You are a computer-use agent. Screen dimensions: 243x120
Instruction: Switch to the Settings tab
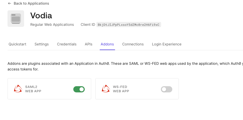tap(41, 44)
